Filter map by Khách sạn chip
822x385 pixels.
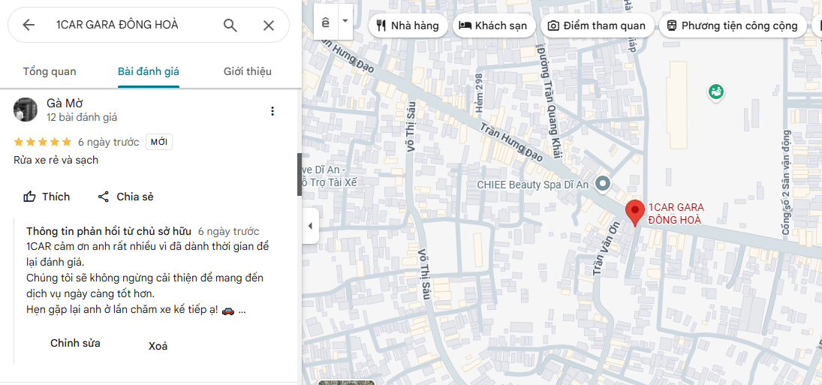click(x=493, y=26)
